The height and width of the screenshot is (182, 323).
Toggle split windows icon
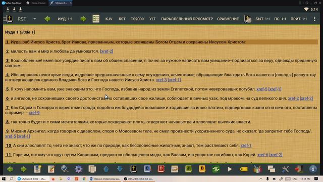pyautogui.click(x=272, y=169)
